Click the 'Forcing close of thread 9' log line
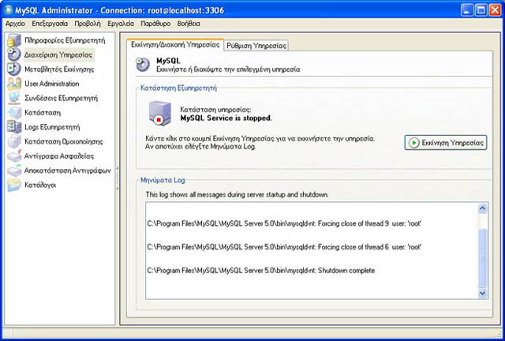 pyautogui.click(x=284, y=223)
